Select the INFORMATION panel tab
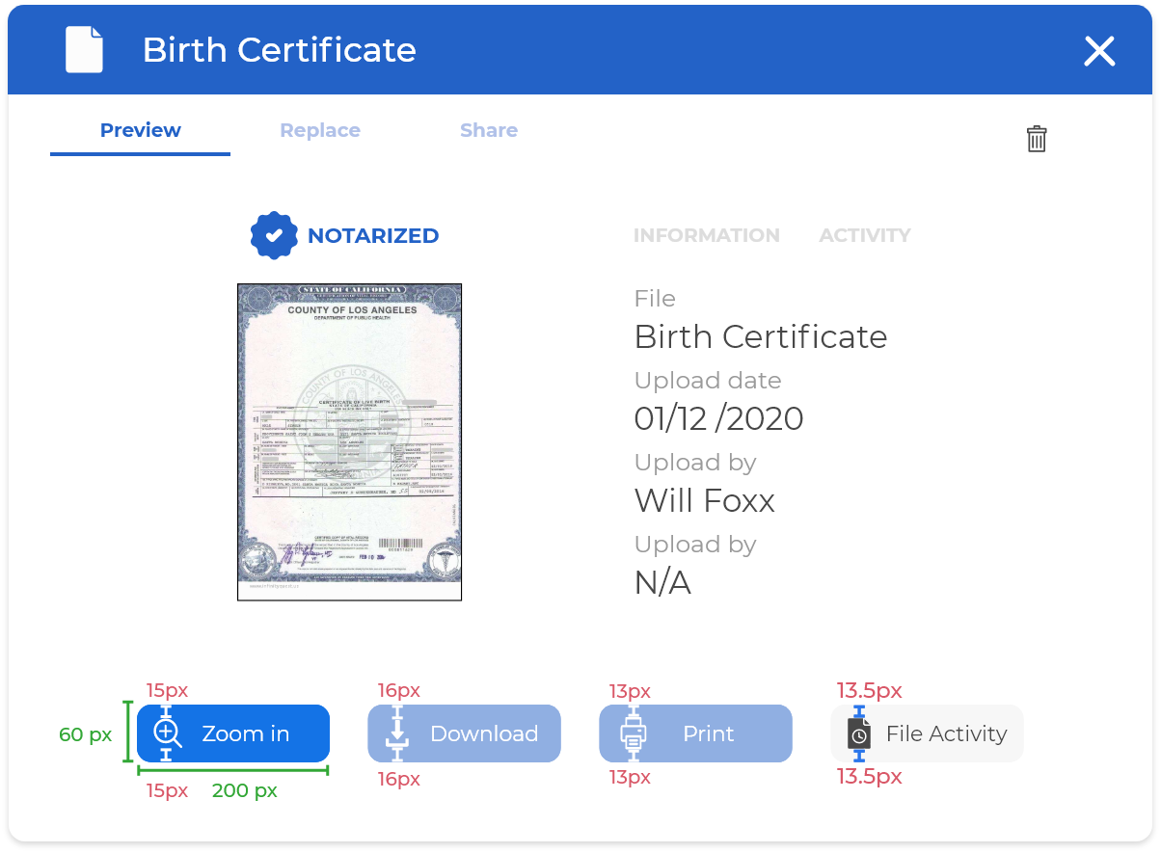Viewport: 1161px width, 853px height. tap(706, 235)
